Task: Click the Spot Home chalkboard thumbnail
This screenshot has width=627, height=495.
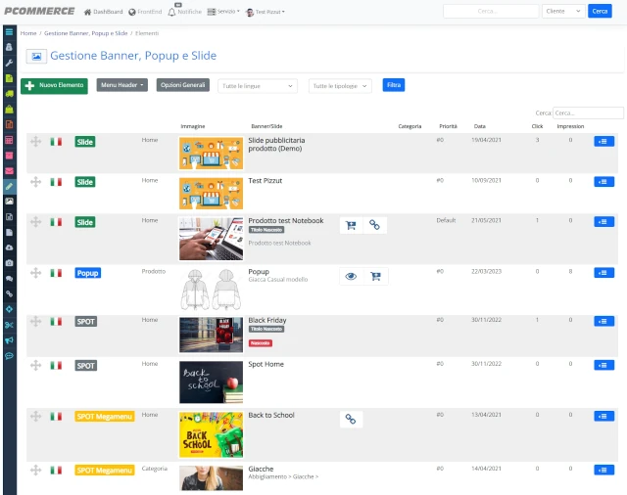Action: [211, 382]
